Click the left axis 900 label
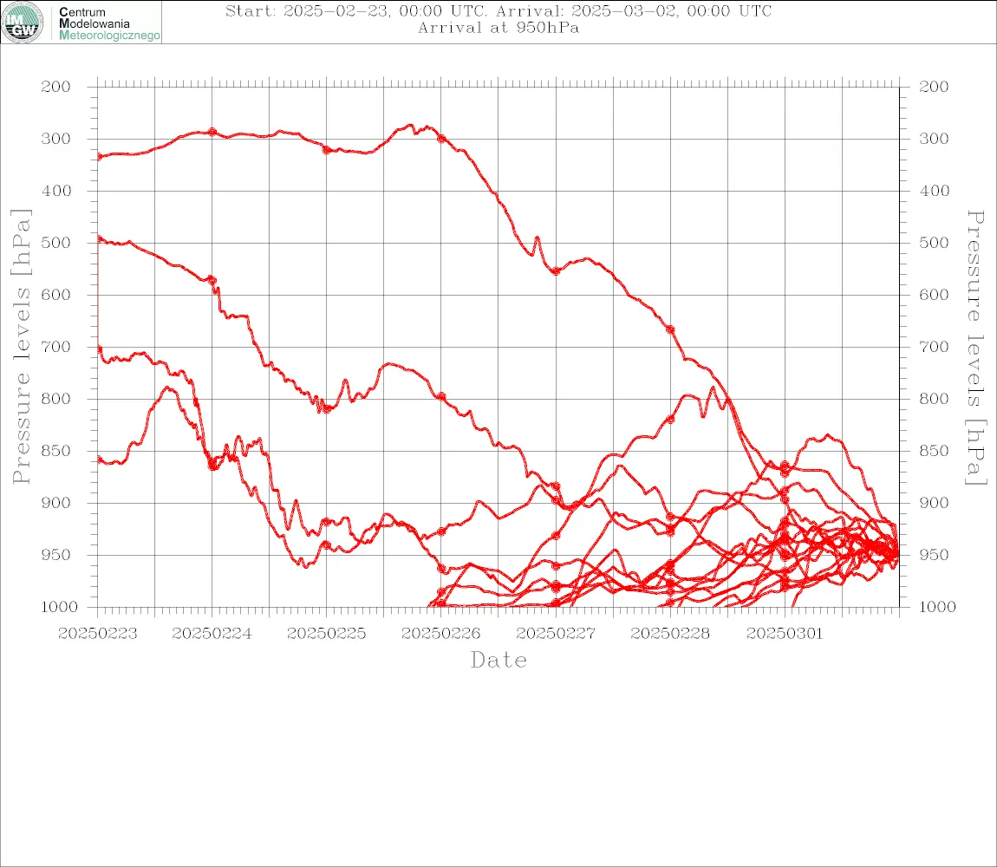The image size is (997, 867). (x=56, y=503)
